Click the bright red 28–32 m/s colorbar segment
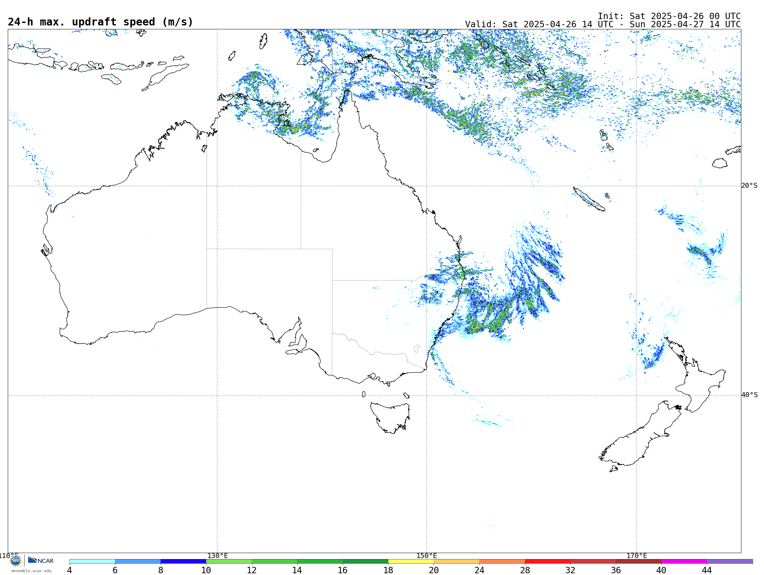The width and height of the screenshot is (764, 575). [548, 562]
